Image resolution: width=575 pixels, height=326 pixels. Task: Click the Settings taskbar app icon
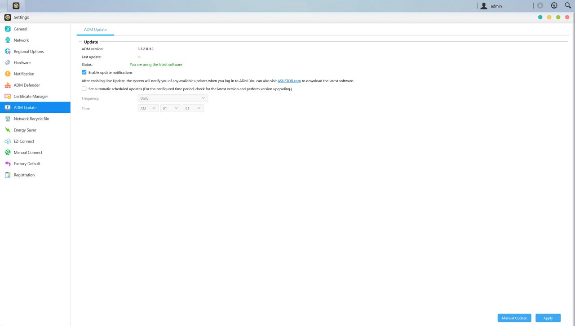16,6
